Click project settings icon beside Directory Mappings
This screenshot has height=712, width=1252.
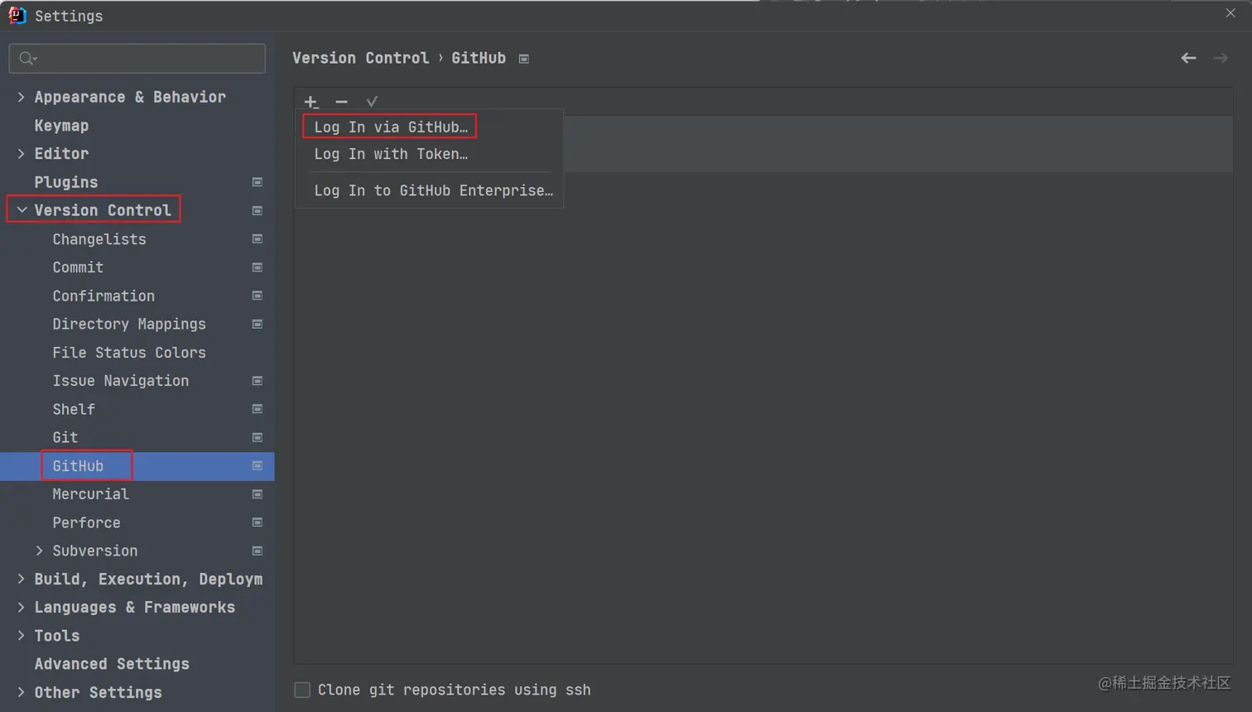(x=258, y=324)
